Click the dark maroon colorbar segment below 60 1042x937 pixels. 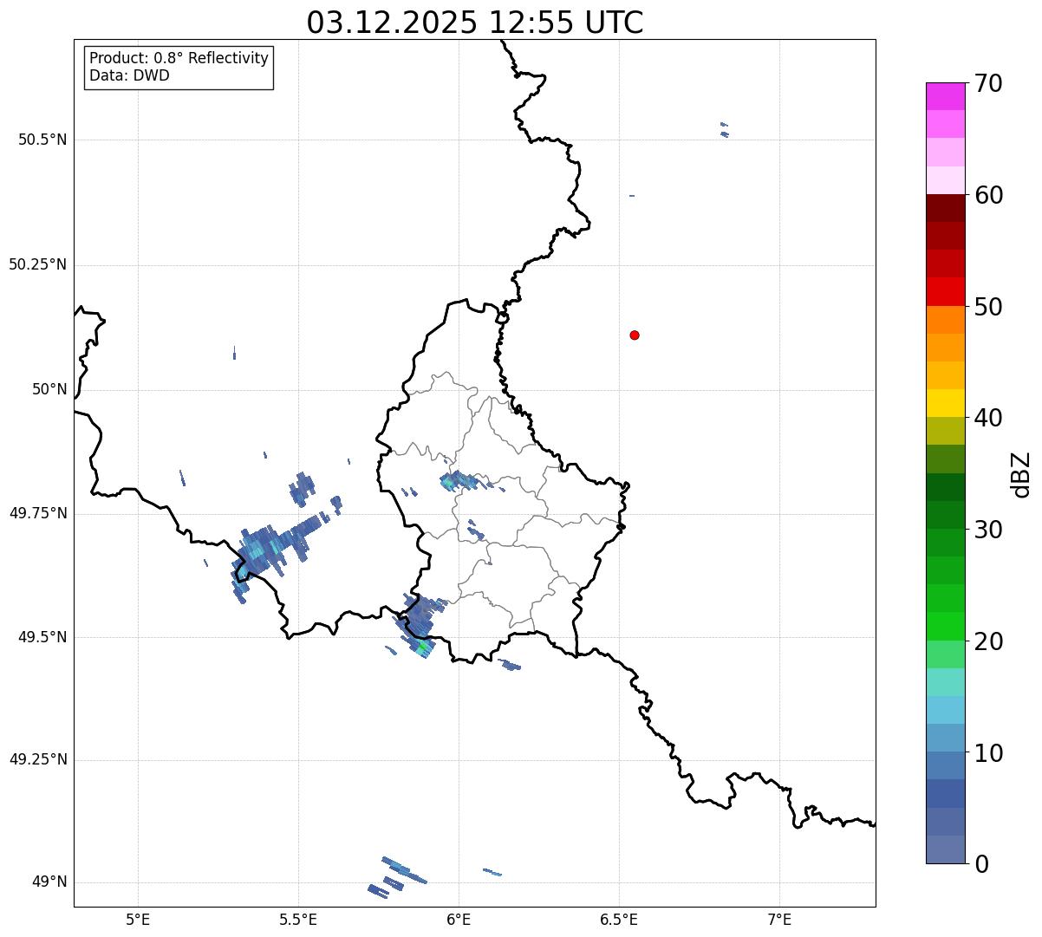tap(946, 208)
